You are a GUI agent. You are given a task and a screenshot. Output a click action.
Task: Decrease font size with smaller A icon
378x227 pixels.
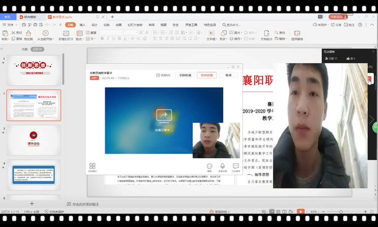pos(147,32)
